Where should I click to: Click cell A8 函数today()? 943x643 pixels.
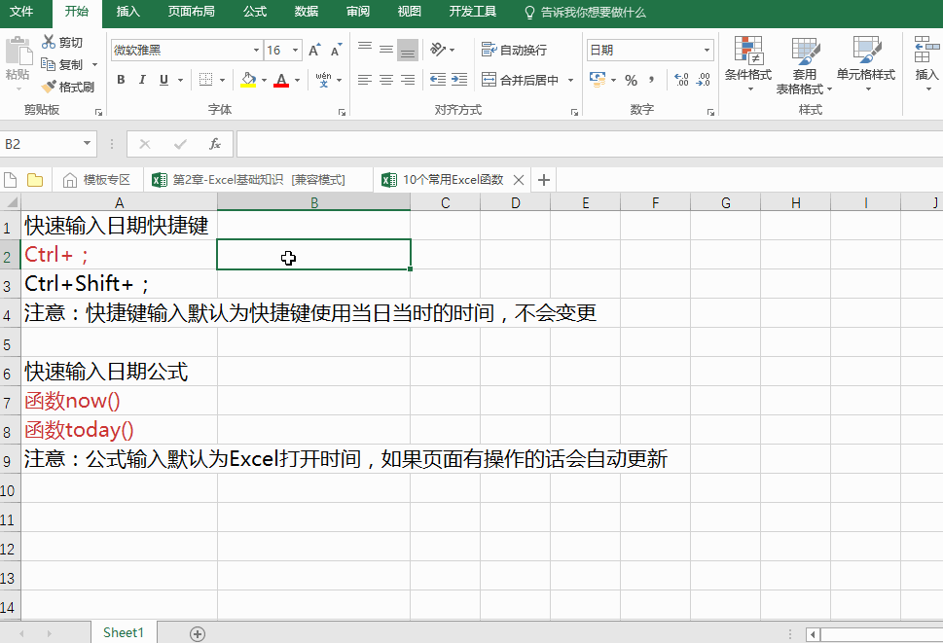(119, 430)
